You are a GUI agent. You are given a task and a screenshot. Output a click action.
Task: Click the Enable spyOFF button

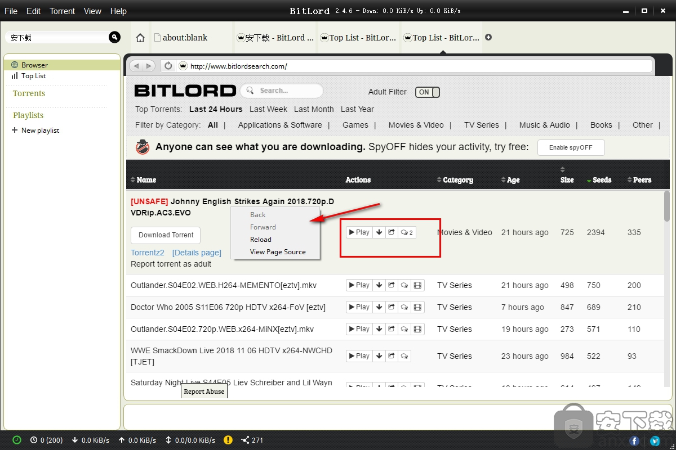[x=571, y=148]
